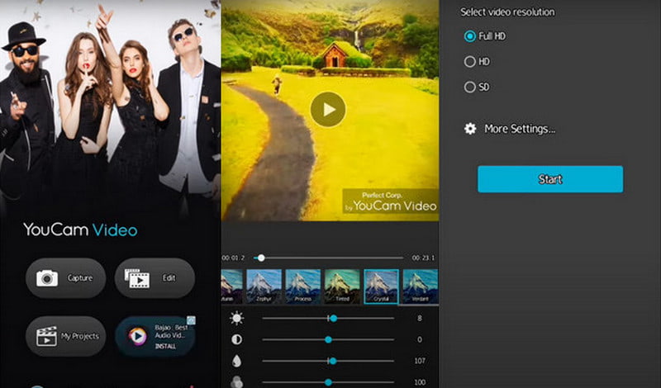Click the brightness sun icon
Viewport: 661px width, 388px height.
[x=236, y=318]
